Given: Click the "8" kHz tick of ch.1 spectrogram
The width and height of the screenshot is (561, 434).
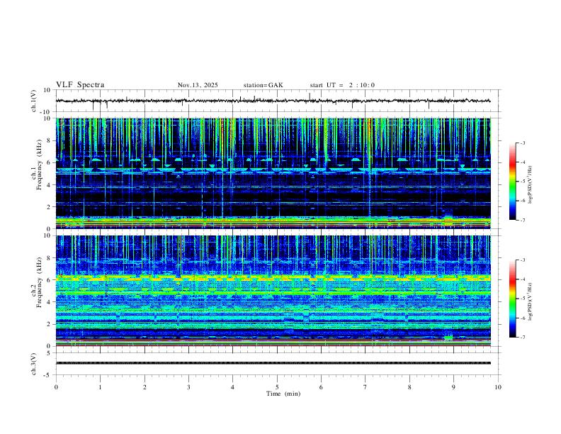Looking at the screenshot, I should (50, 140).
